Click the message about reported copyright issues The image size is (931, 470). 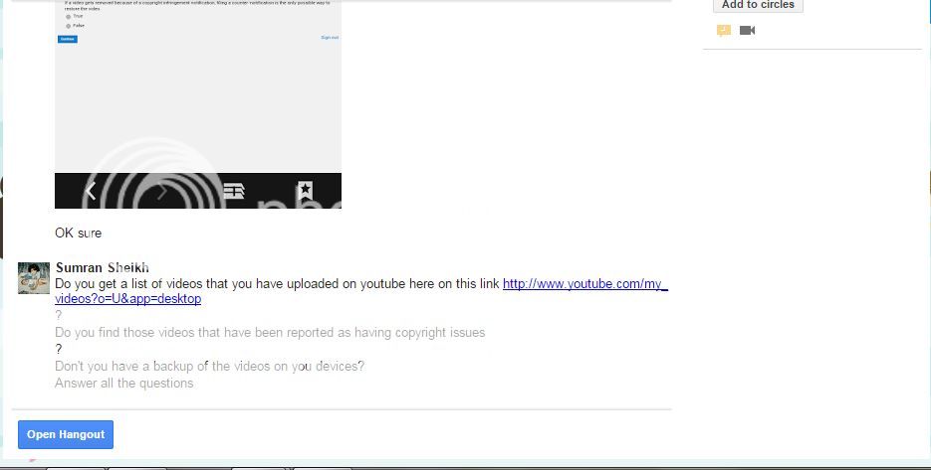270,332
